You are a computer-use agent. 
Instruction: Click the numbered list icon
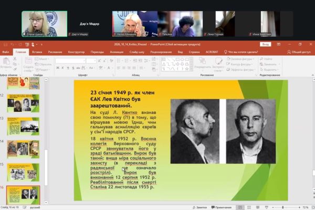click(x=128, y=61)
